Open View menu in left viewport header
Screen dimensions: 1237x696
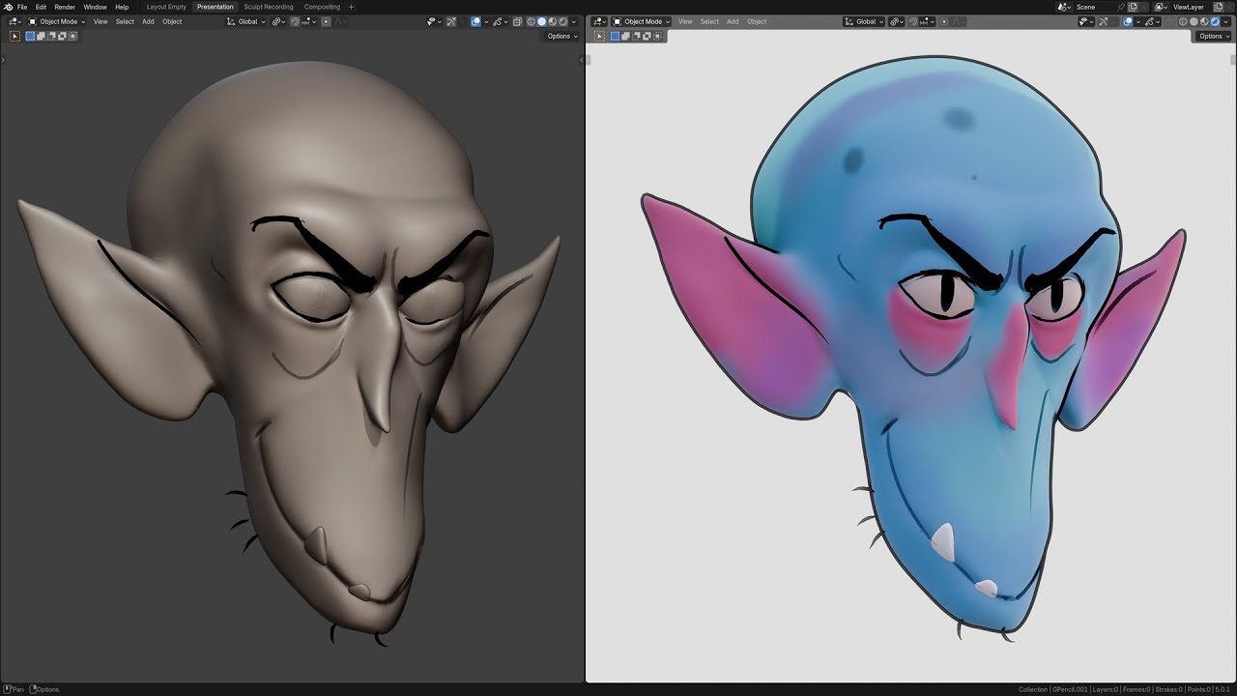[x=101, y=21]
